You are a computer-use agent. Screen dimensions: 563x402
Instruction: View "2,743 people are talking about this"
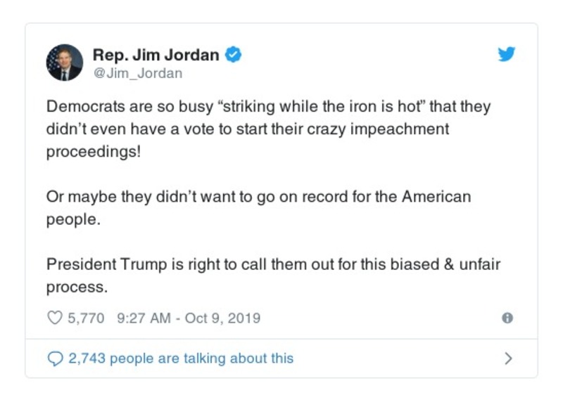point(181,358)
